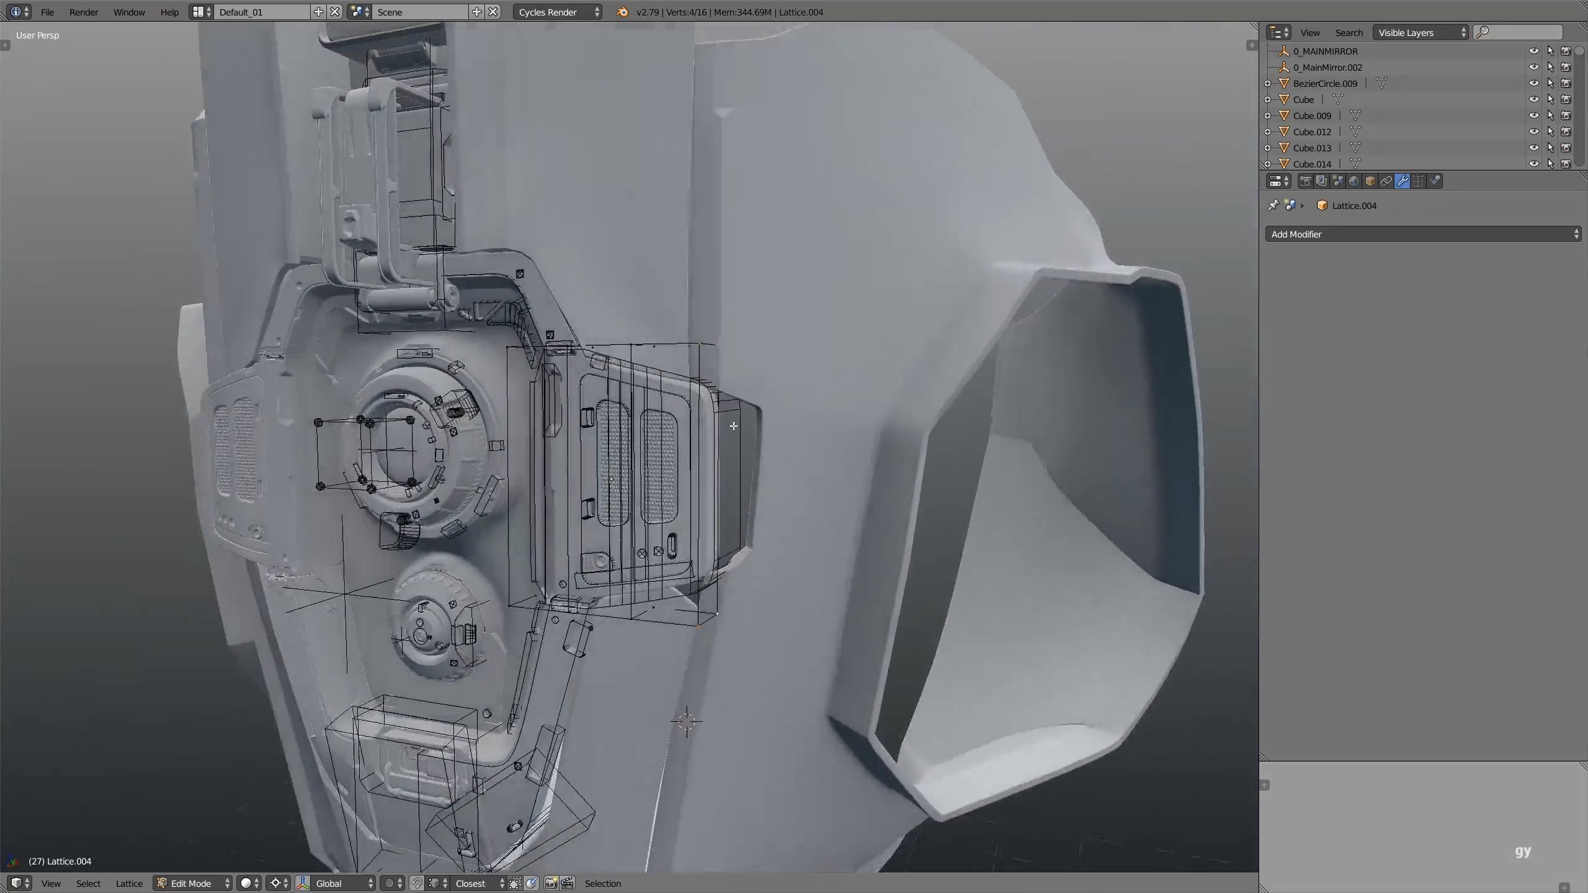Viewport: 1588px width, 893px height.
Task: Click the pin icon in Properties header
Action: [1273, 205]
